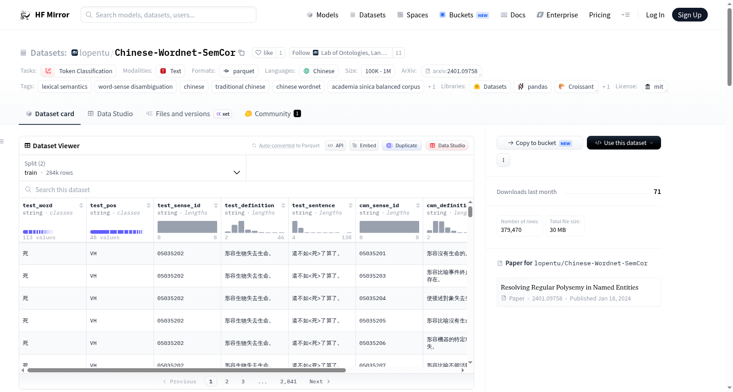Open the API button in Dataset Viewer
733x392 pixels.
coord(335,145)
